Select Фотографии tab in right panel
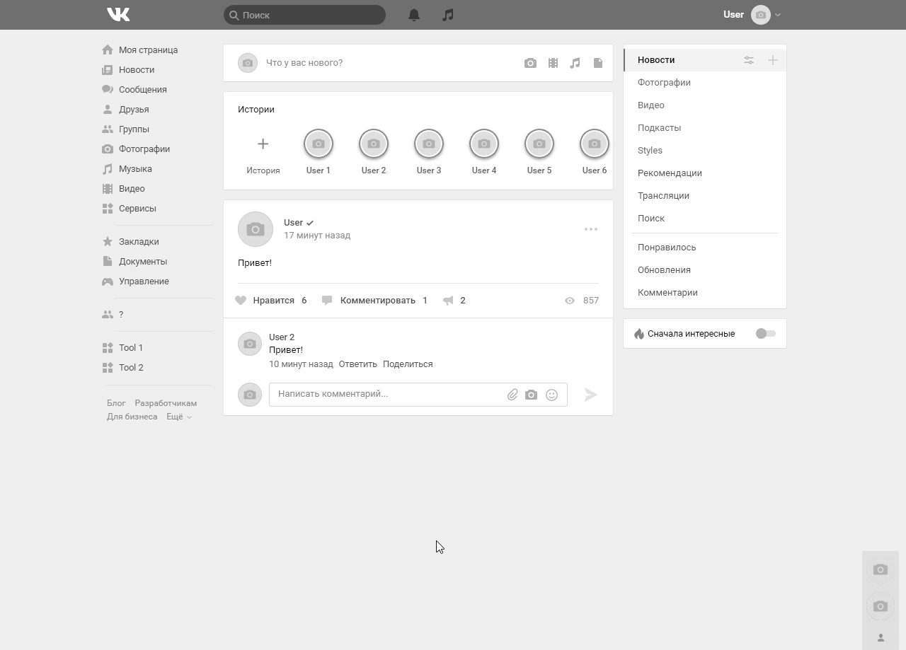This screenshot has height=650, width=906. [x=705, y=83]
